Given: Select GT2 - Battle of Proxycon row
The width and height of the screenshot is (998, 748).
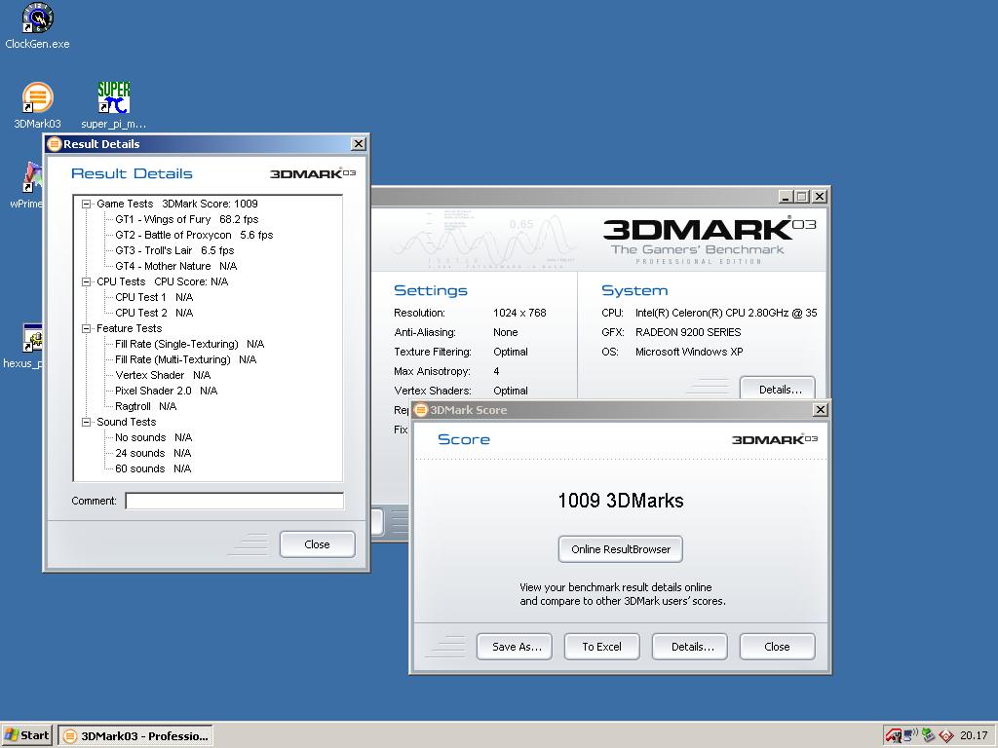Looking at the screenshot, I should (x=194, y=235).
